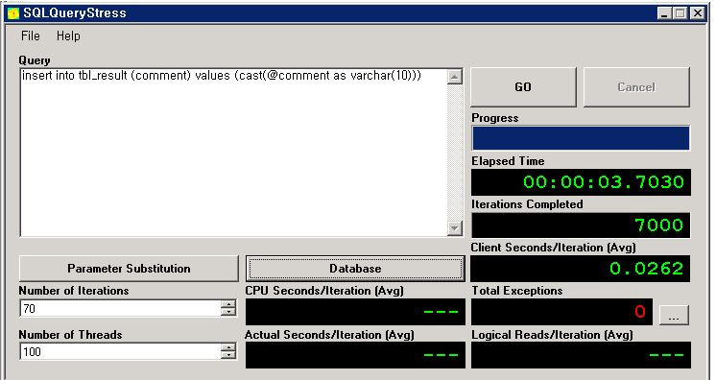716x380 pixels.
Task: Click Iterations Completed value 7000
Action: click(x=658, y=226)
